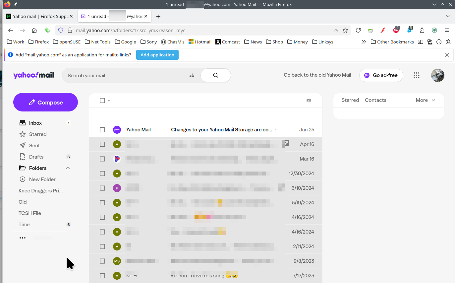The height and width of the screenshot is (283, 455).
Task: Expand the select all dropdown arrow
Action: pyautogui.click(x=109, y=101)
